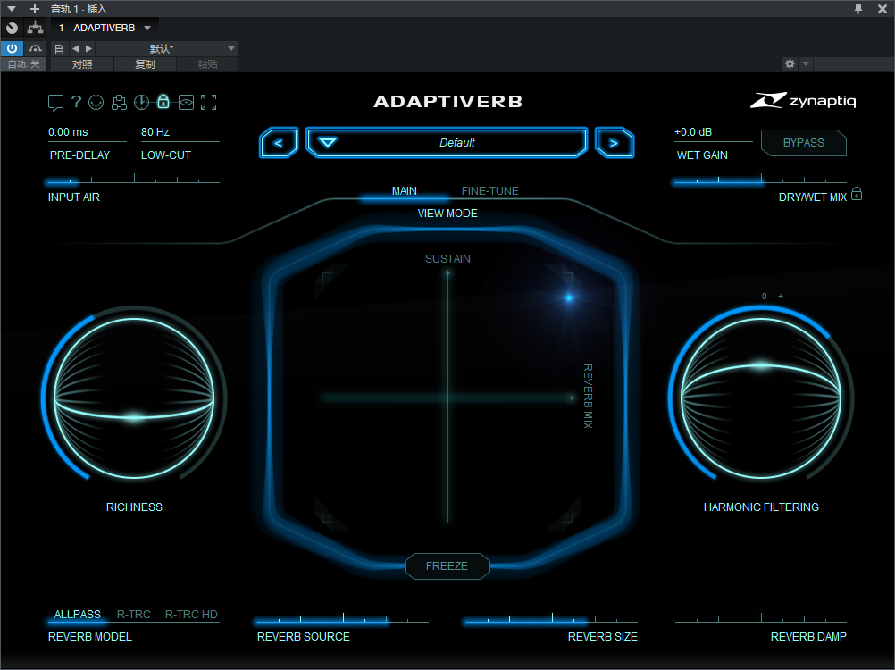895x670 pixels.
Task: Open the routing tree icon in host header
Action: pyautogui.click(x=36, y=28)
